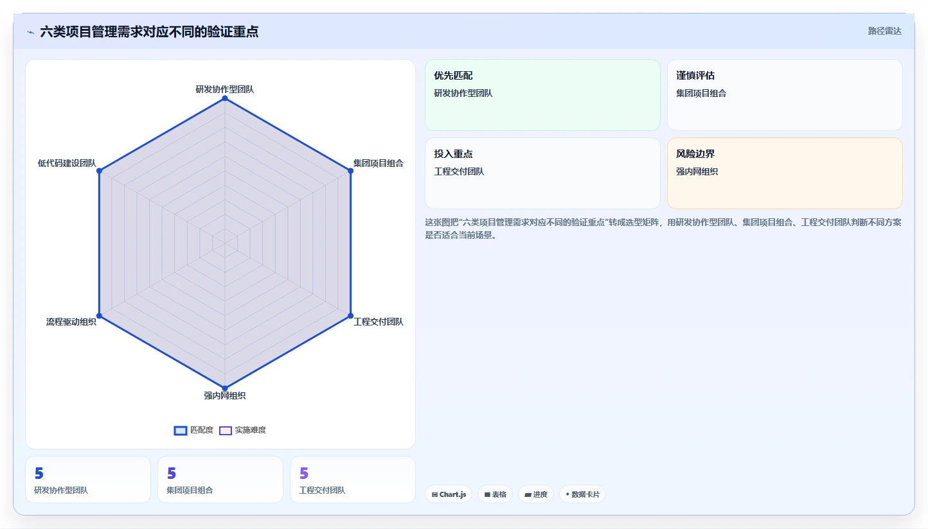Click the 强内网组织 radar axis label
Screen dimensions: 928x529
225,395
